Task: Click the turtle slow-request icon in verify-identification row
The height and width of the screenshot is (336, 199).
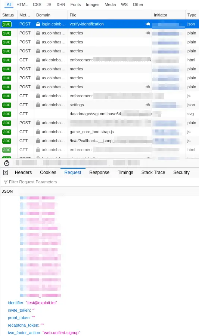Action: click(148, 24)
